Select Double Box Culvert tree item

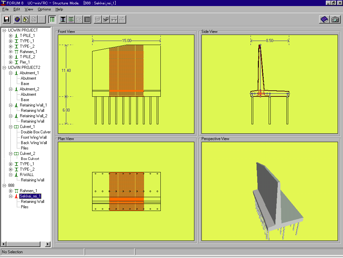pos(36,132)
